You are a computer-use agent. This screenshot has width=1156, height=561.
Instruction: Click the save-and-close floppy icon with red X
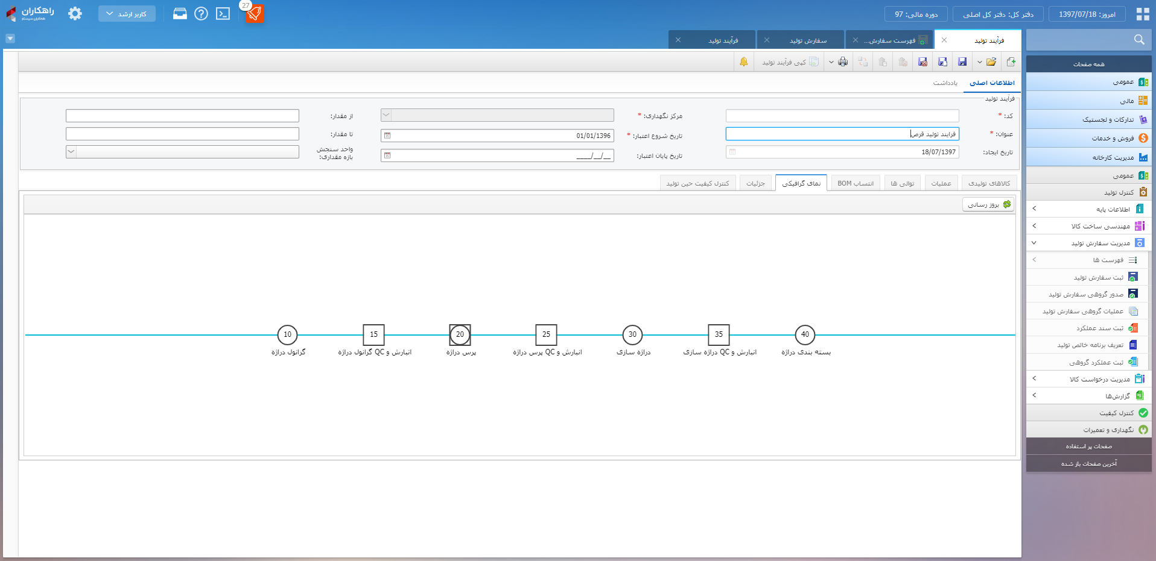923,62
